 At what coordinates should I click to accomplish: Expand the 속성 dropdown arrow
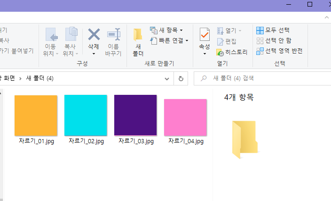[x=205, y=54]
